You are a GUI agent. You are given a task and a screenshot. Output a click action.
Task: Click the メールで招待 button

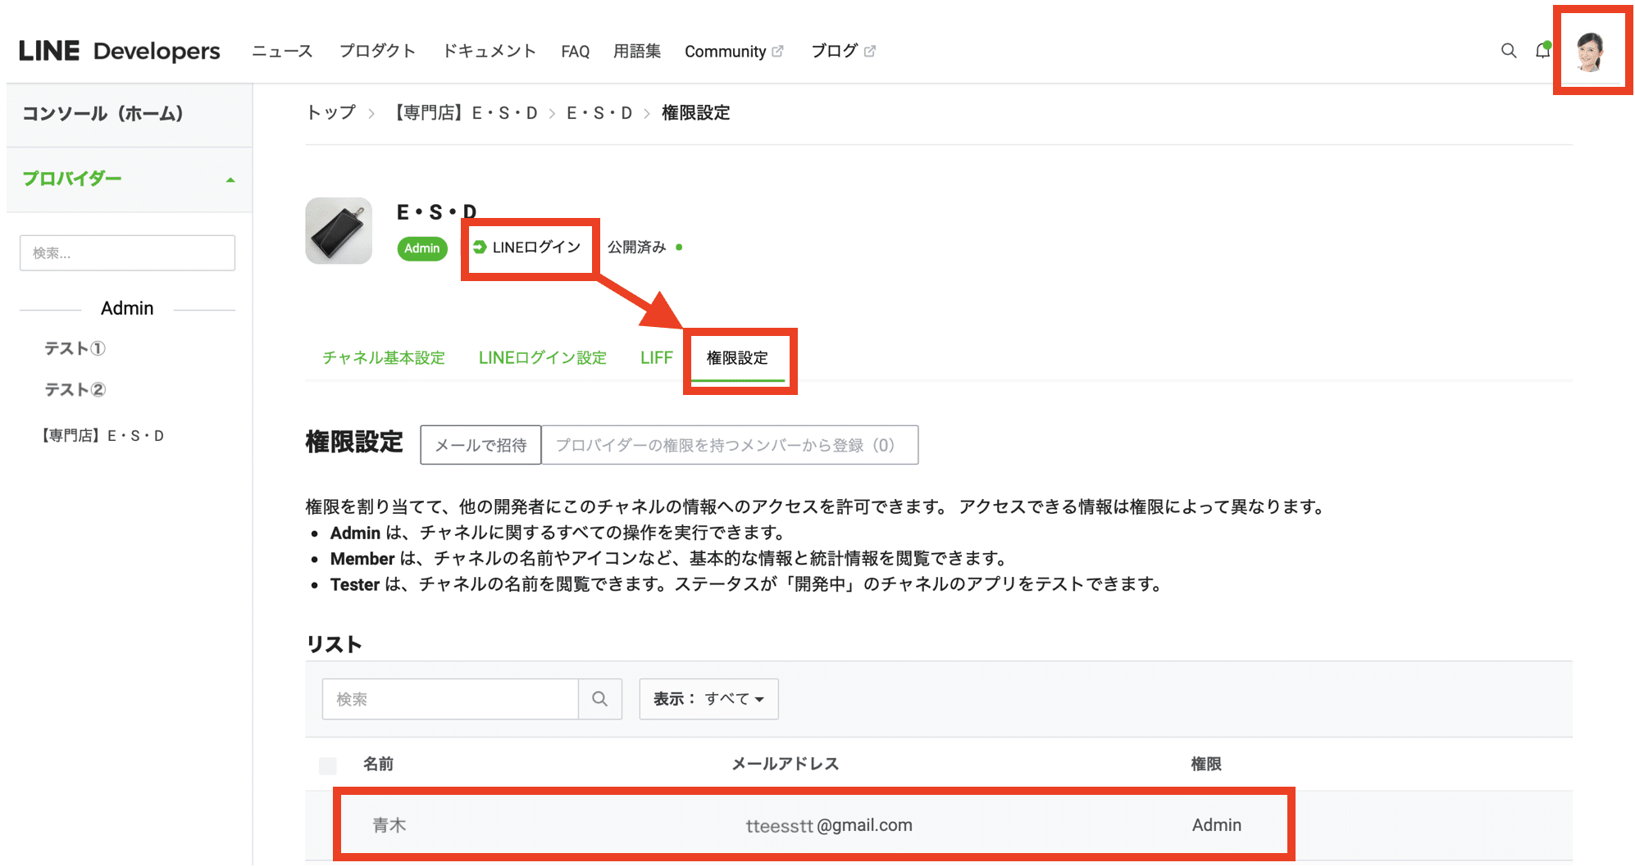pos(480,445)
